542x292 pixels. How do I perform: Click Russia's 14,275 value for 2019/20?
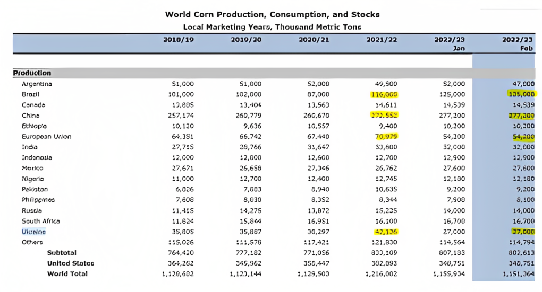tap(251, 211)
